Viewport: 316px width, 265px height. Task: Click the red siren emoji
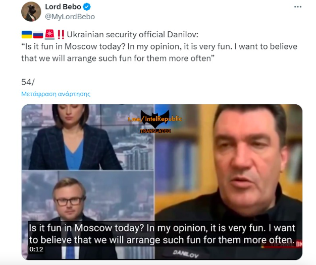tap(49, 34)
